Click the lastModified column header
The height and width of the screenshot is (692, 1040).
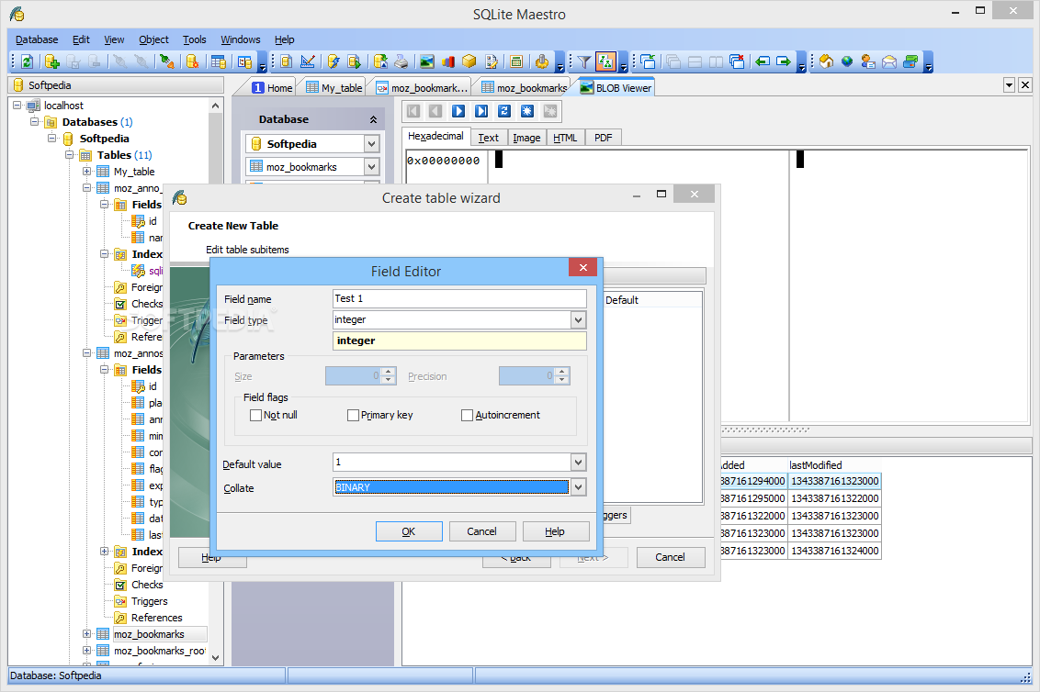coord(815,465)
